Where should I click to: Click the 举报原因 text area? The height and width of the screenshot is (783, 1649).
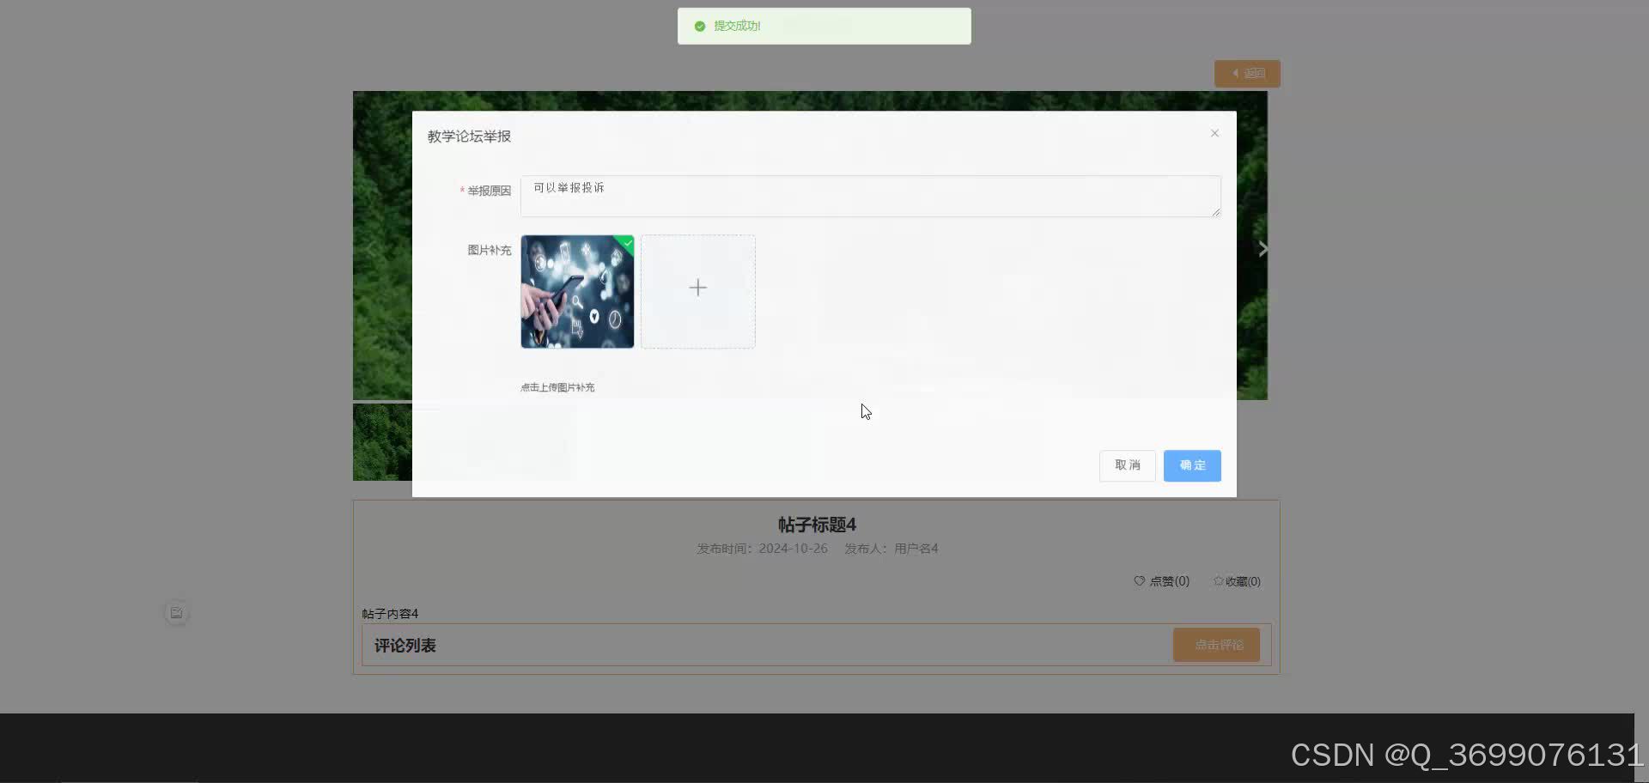click(x=870, y=196)
